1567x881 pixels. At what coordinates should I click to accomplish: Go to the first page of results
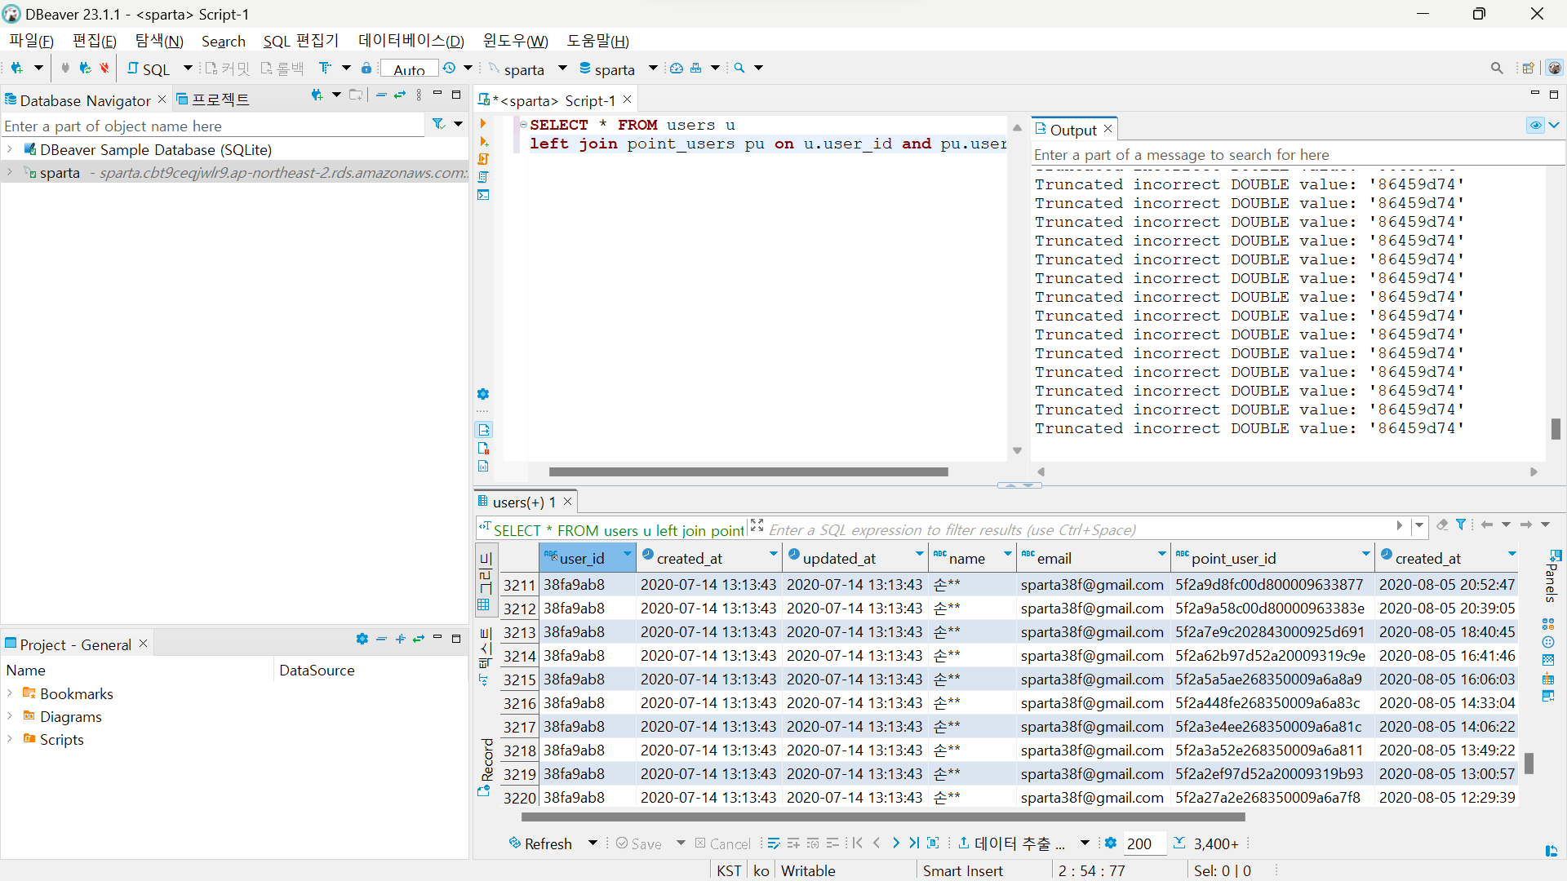coord(857,843)
